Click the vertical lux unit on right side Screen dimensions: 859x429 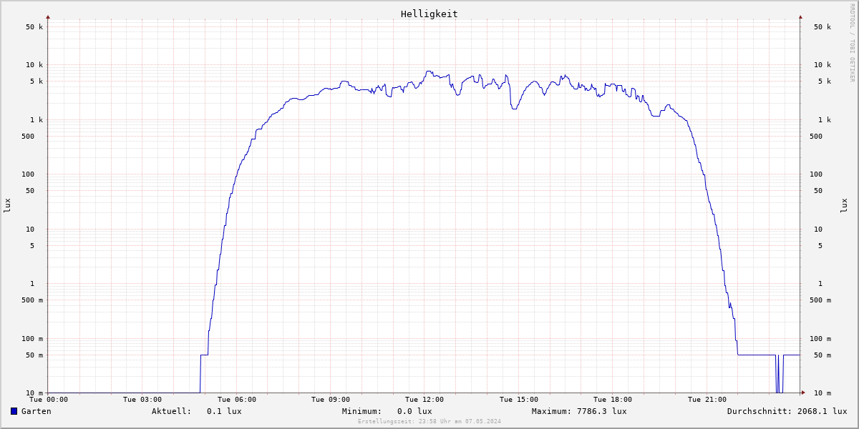844,205
